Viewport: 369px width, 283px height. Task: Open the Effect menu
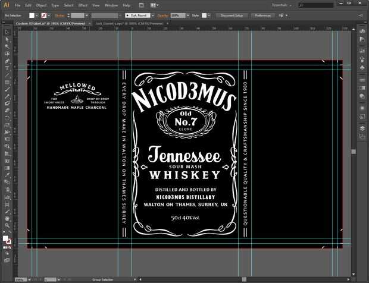(83, 5)
